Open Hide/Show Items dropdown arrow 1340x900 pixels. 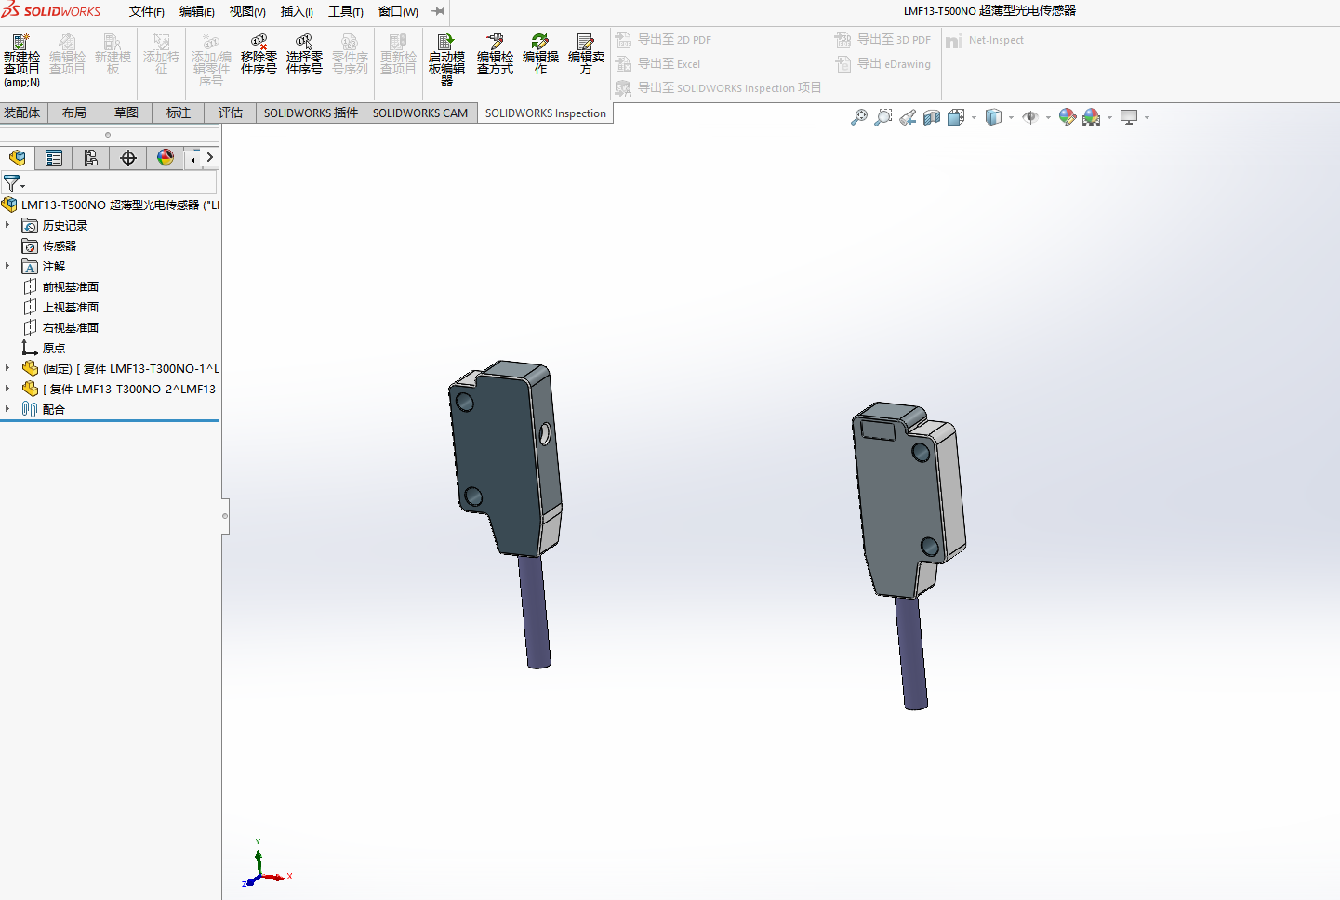tap(1048, 118)
